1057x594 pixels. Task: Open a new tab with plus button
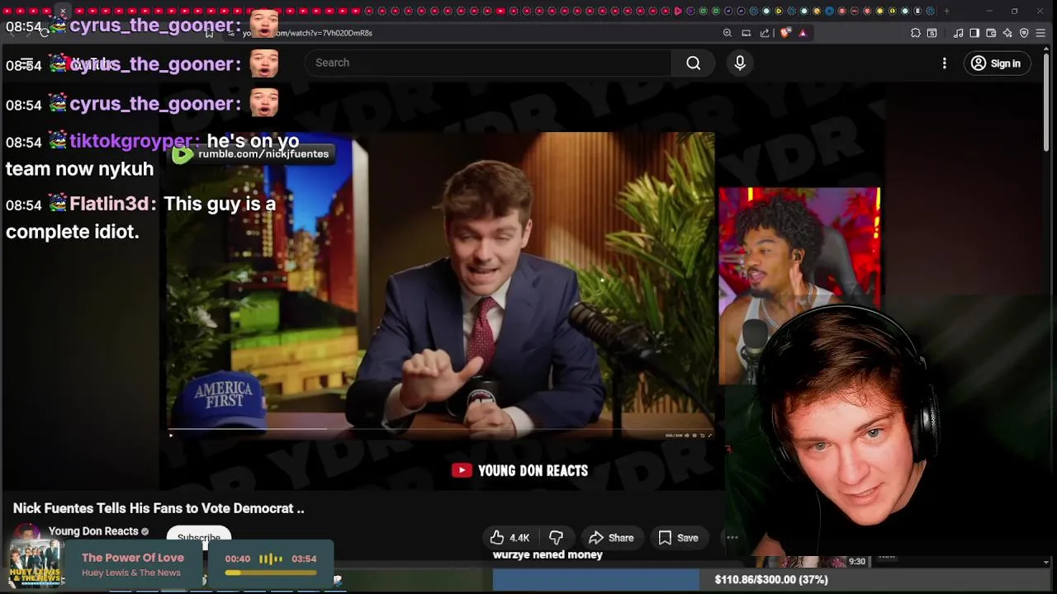pos(946,11)
